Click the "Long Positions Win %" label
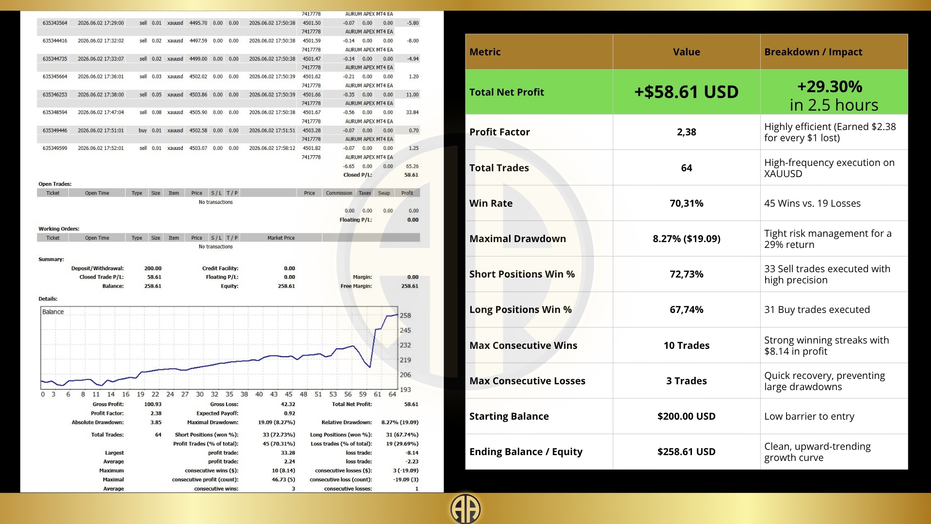The image size is (931, 524). (x=520, y=310)
